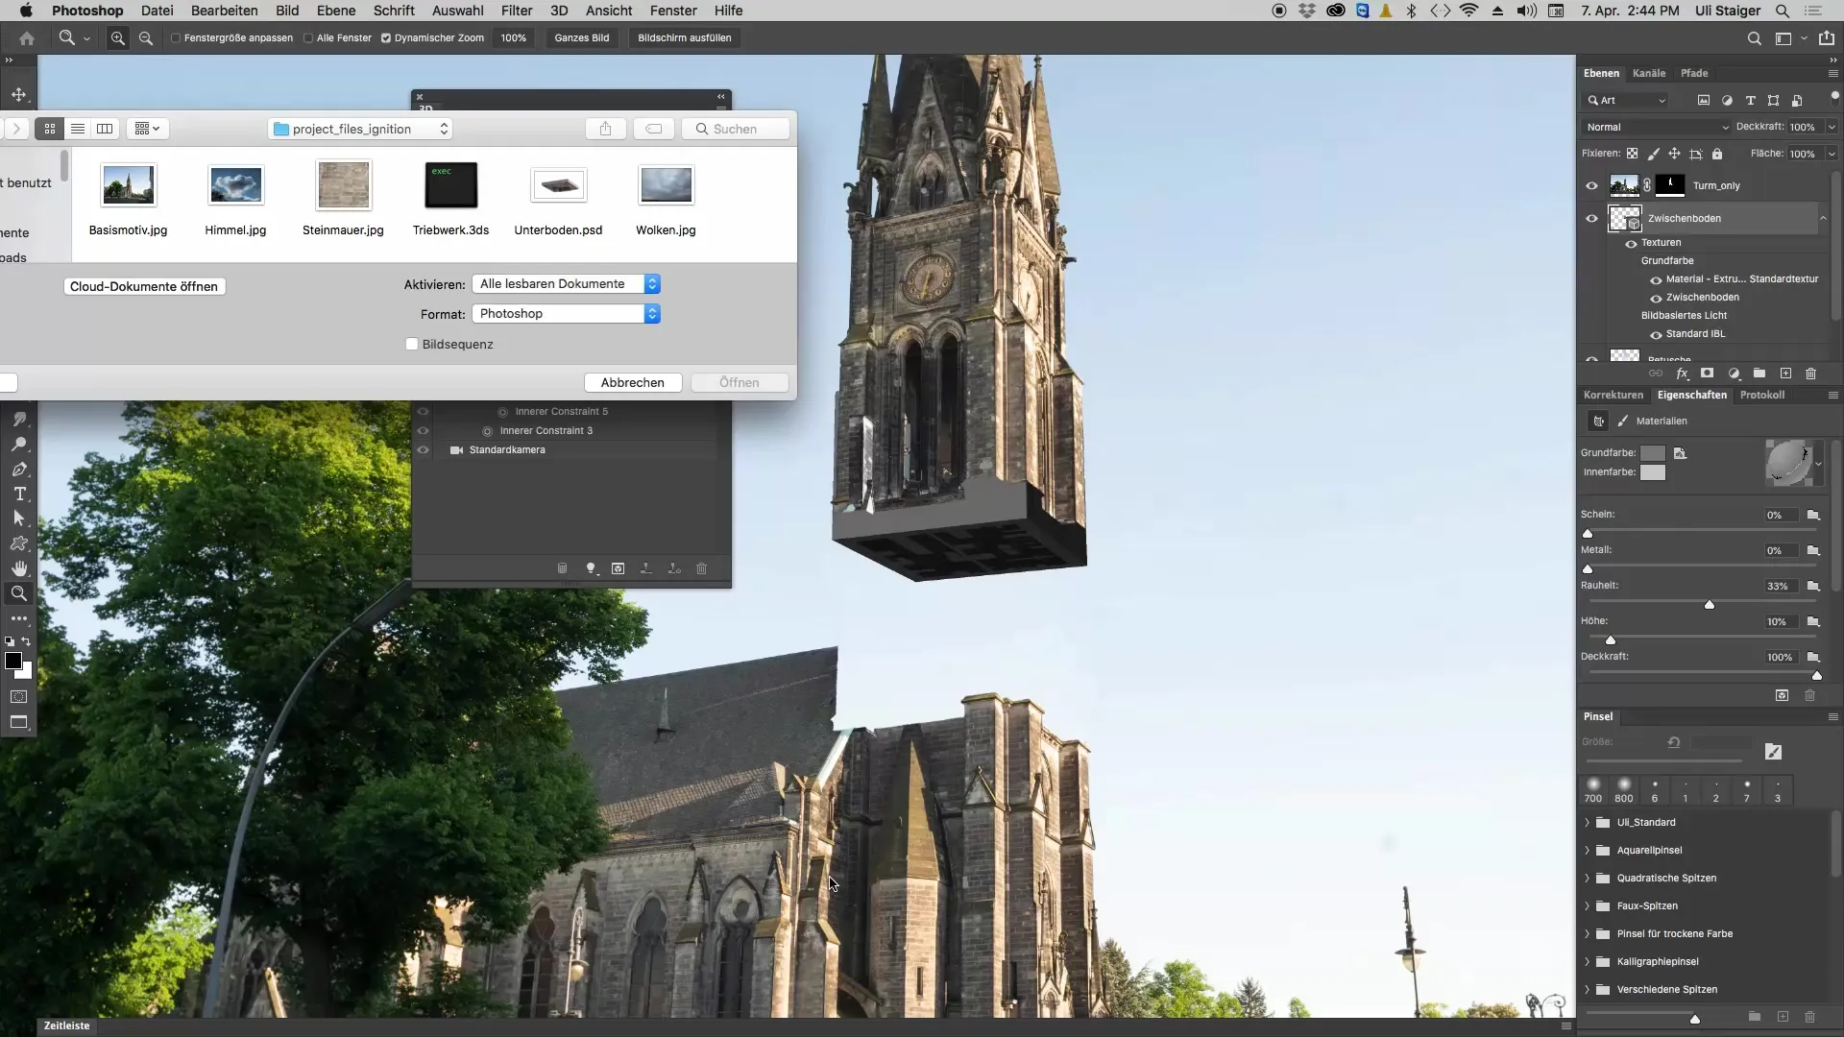Open the Normal blend mode dropdown
This screenshot has width=1844, height=1037.
point(1657,127)
